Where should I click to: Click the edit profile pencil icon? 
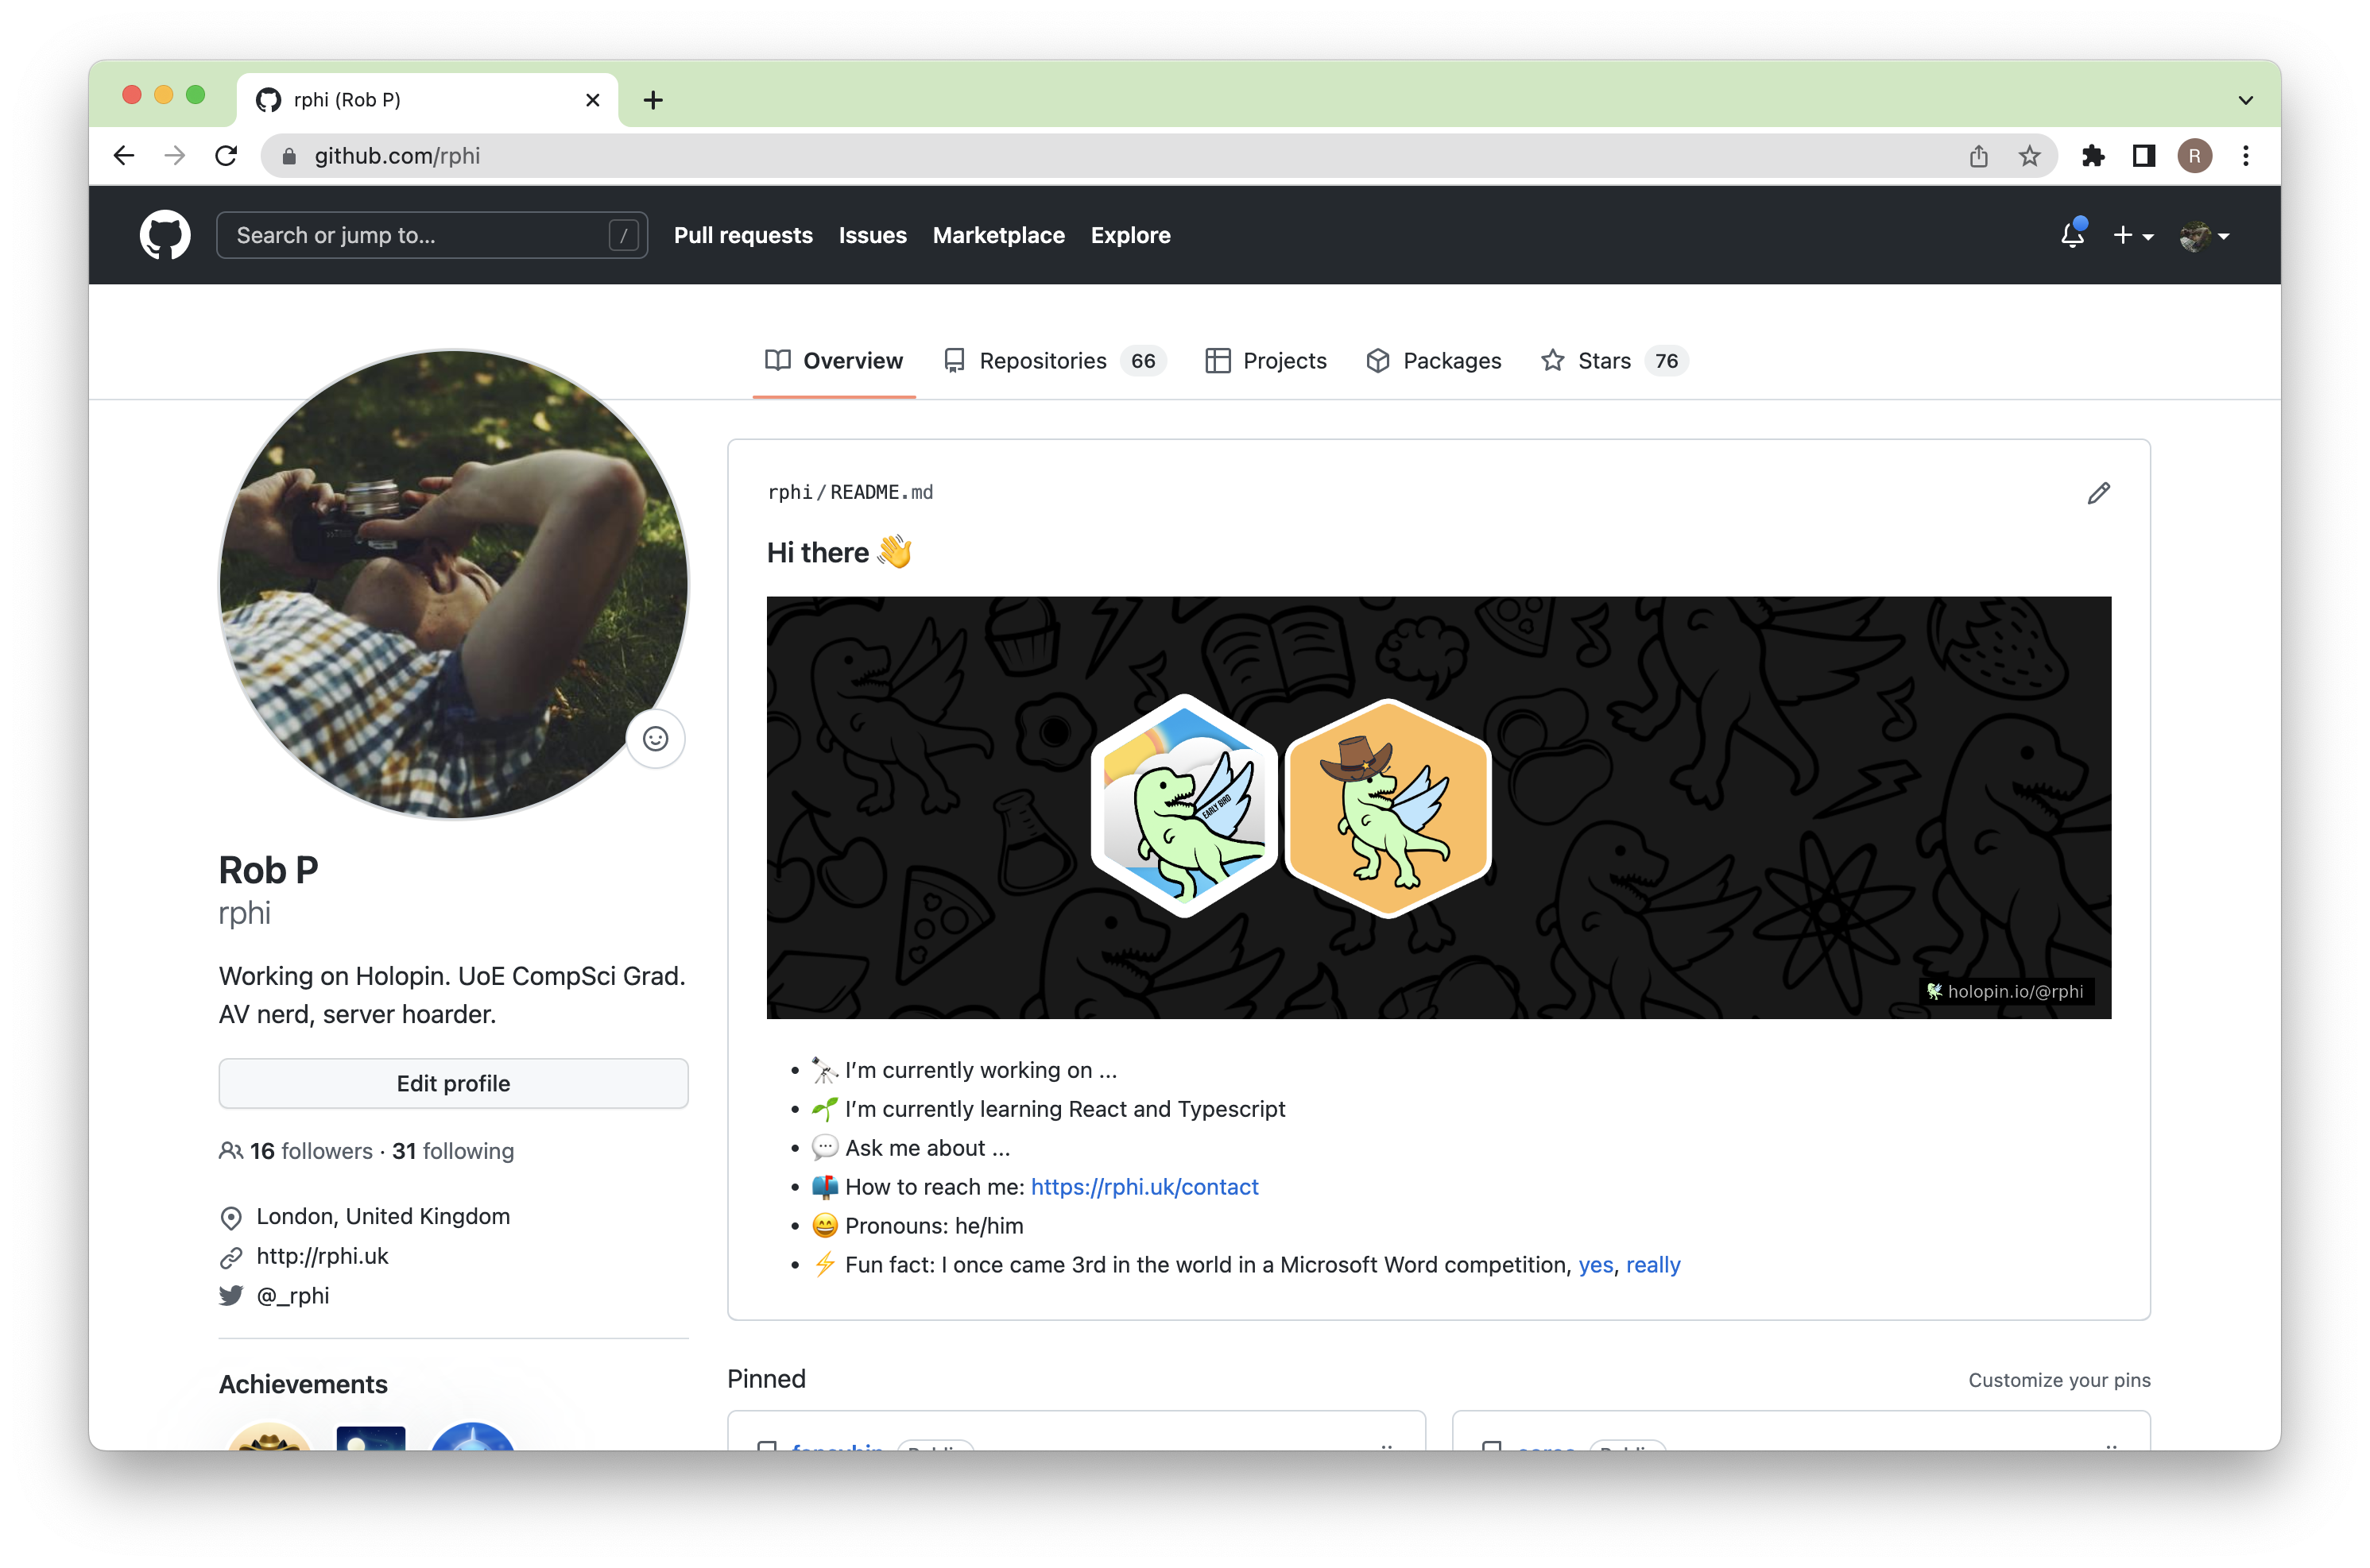point(2099,493)
